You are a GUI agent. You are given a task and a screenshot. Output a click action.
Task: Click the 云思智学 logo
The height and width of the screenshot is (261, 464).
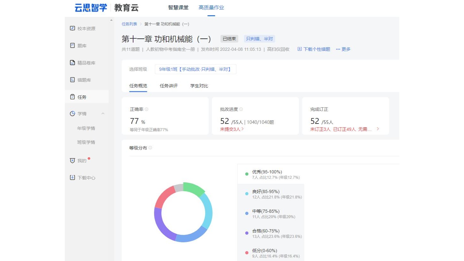point(91,8)
